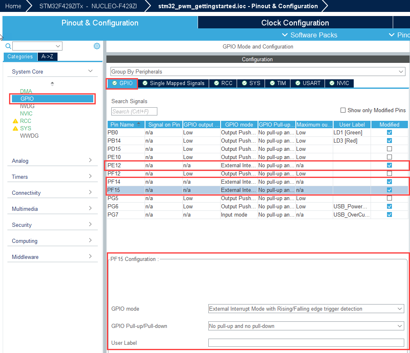Click the magnifier search icon in sidebar
The image size is (410, 353).
coord(8,46)
